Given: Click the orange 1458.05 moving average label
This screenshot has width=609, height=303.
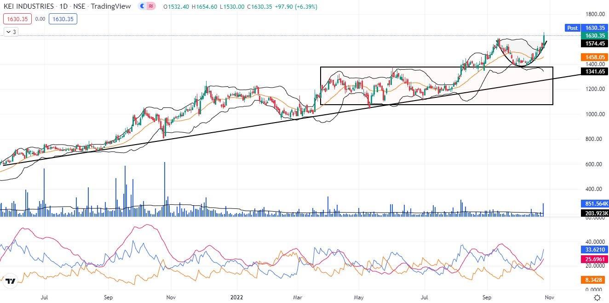Looking at the screenshot, I should point(594,57).
